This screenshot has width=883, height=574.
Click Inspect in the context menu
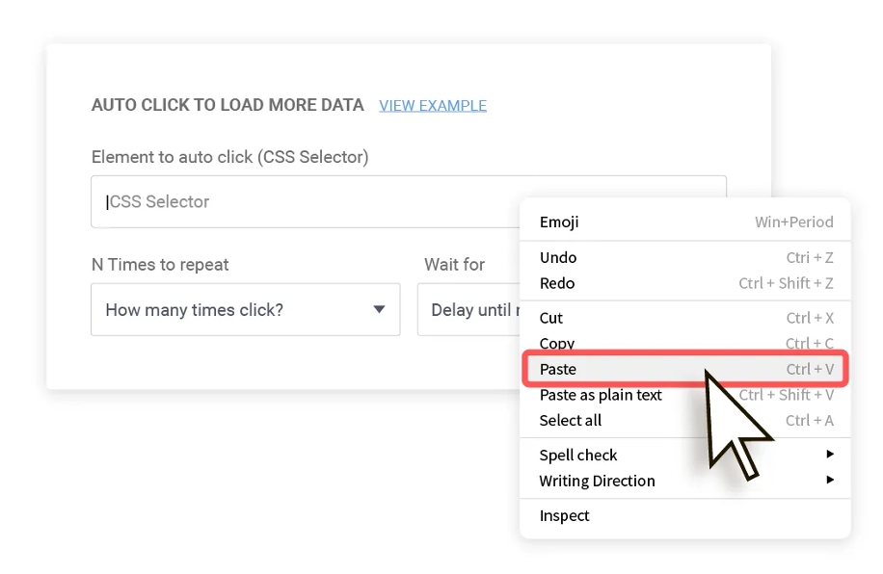click(565, 515)
